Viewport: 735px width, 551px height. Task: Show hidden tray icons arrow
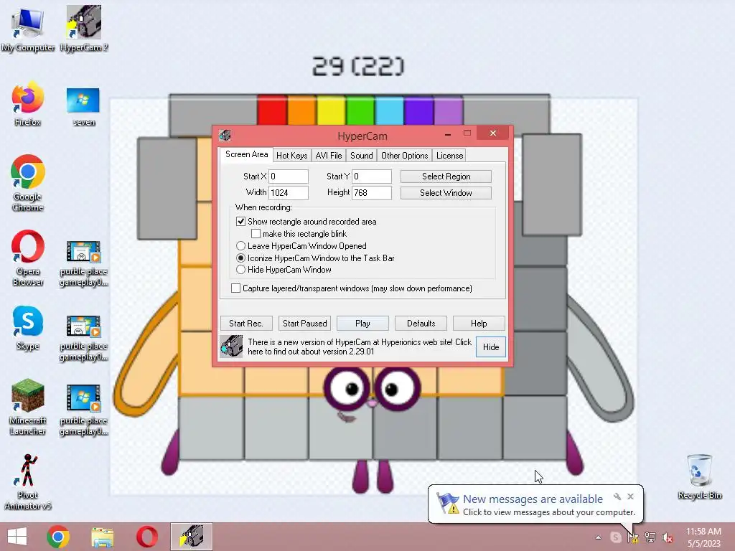[x=598, y=537]
